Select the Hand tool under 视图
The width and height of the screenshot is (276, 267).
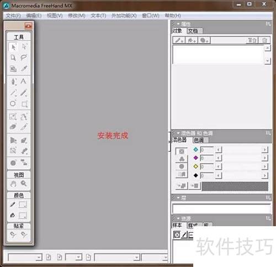[13, 184]
